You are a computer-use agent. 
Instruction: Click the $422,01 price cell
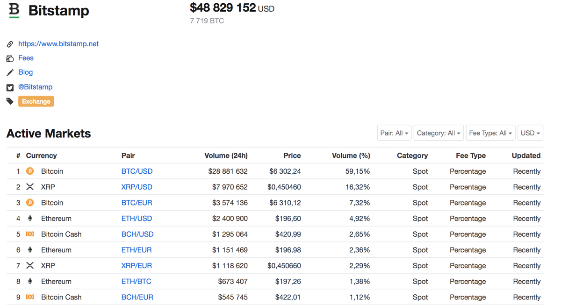click(x=288, y=297)
